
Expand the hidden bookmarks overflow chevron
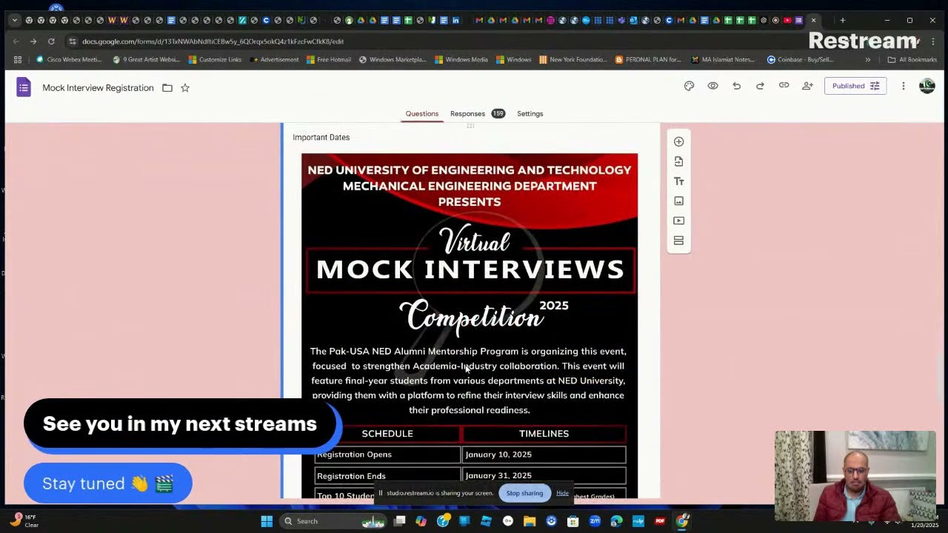868,59
